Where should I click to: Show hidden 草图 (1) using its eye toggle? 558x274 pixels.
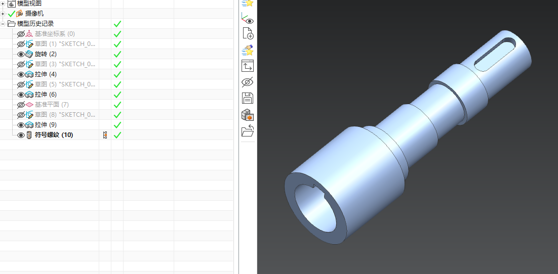click(21, 44)
